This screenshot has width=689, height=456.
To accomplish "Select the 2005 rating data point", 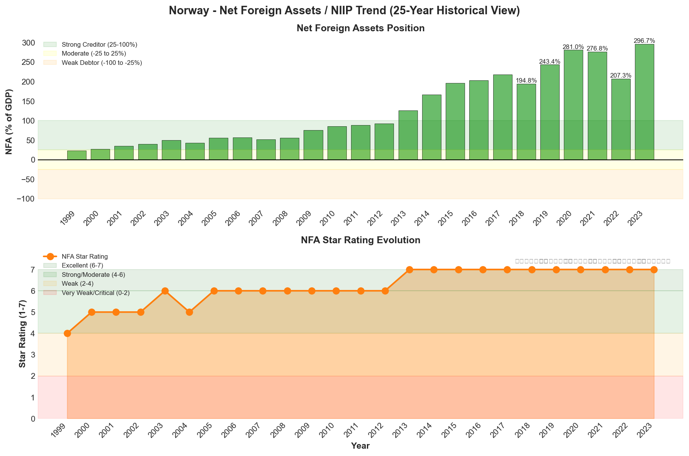I will coord(214,290).
